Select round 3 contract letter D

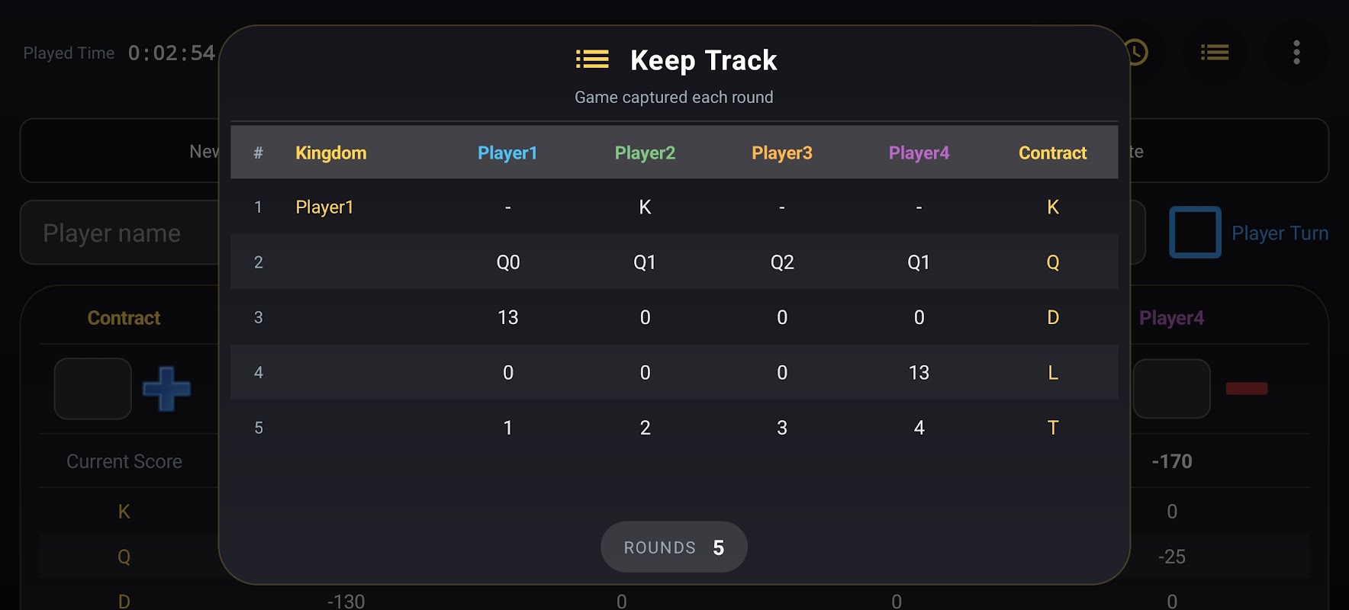1053,317
